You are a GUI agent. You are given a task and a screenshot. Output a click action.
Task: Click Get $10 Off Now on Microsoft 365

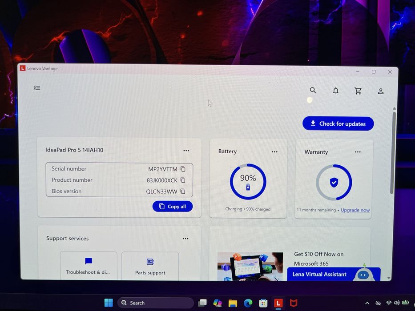coord(319,259)
